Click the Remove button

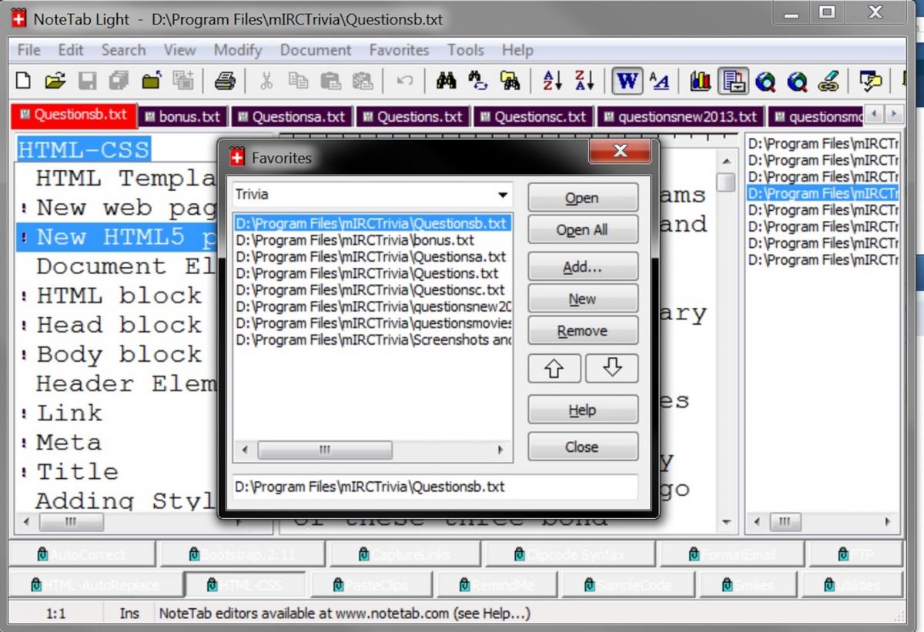pos(583,331)
